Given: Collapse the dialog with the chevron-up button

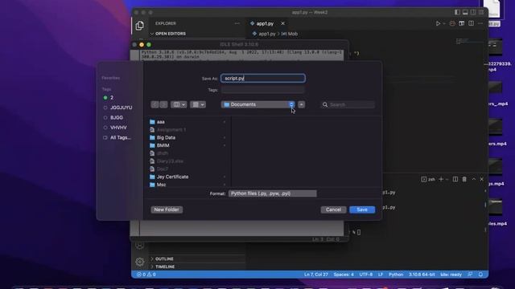Looking at the screenshot, I should tap(301, 104).
